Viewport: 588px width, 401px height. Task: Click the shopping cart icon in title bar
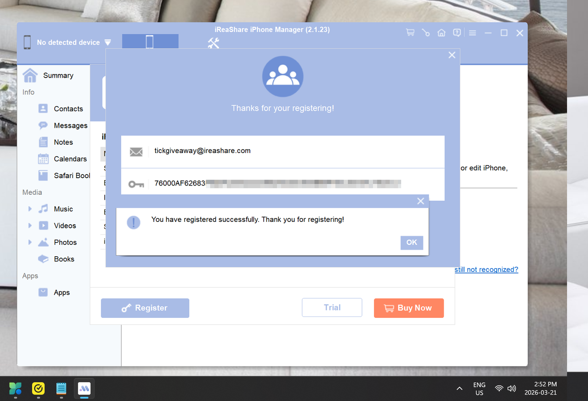[410, 33]
